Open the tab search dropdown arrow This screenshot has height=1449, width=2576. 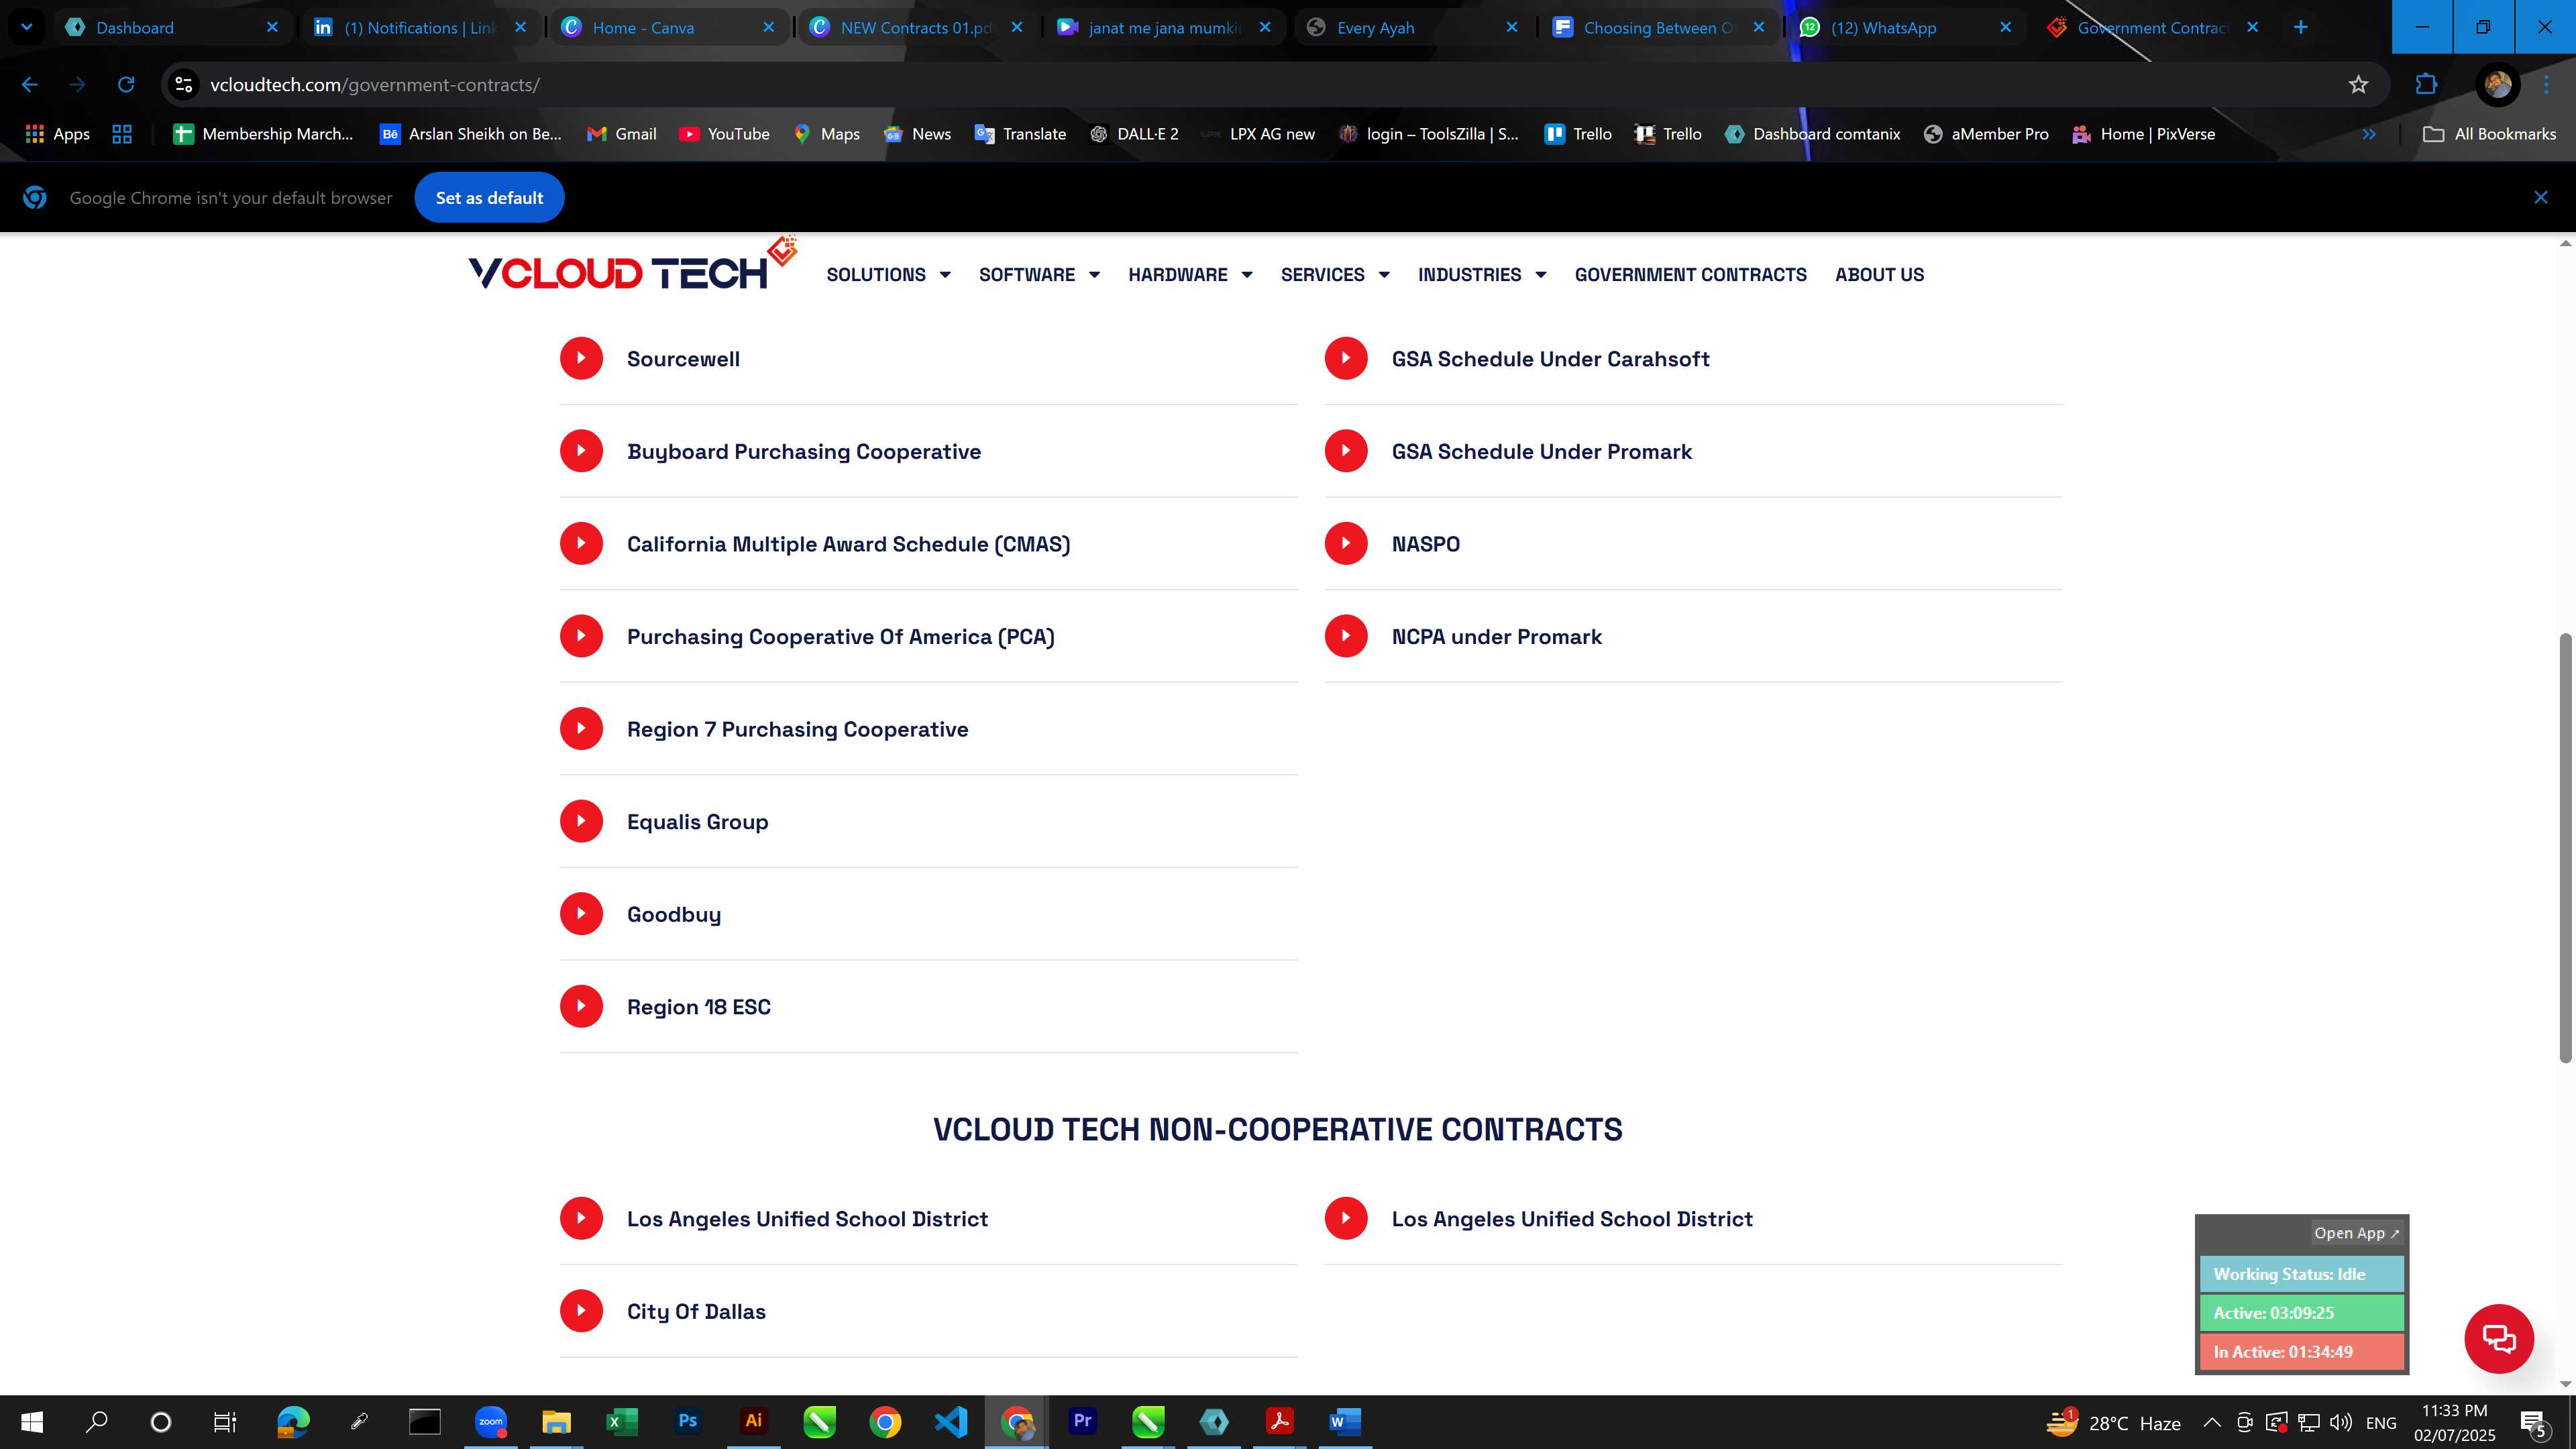click(27, 27)
